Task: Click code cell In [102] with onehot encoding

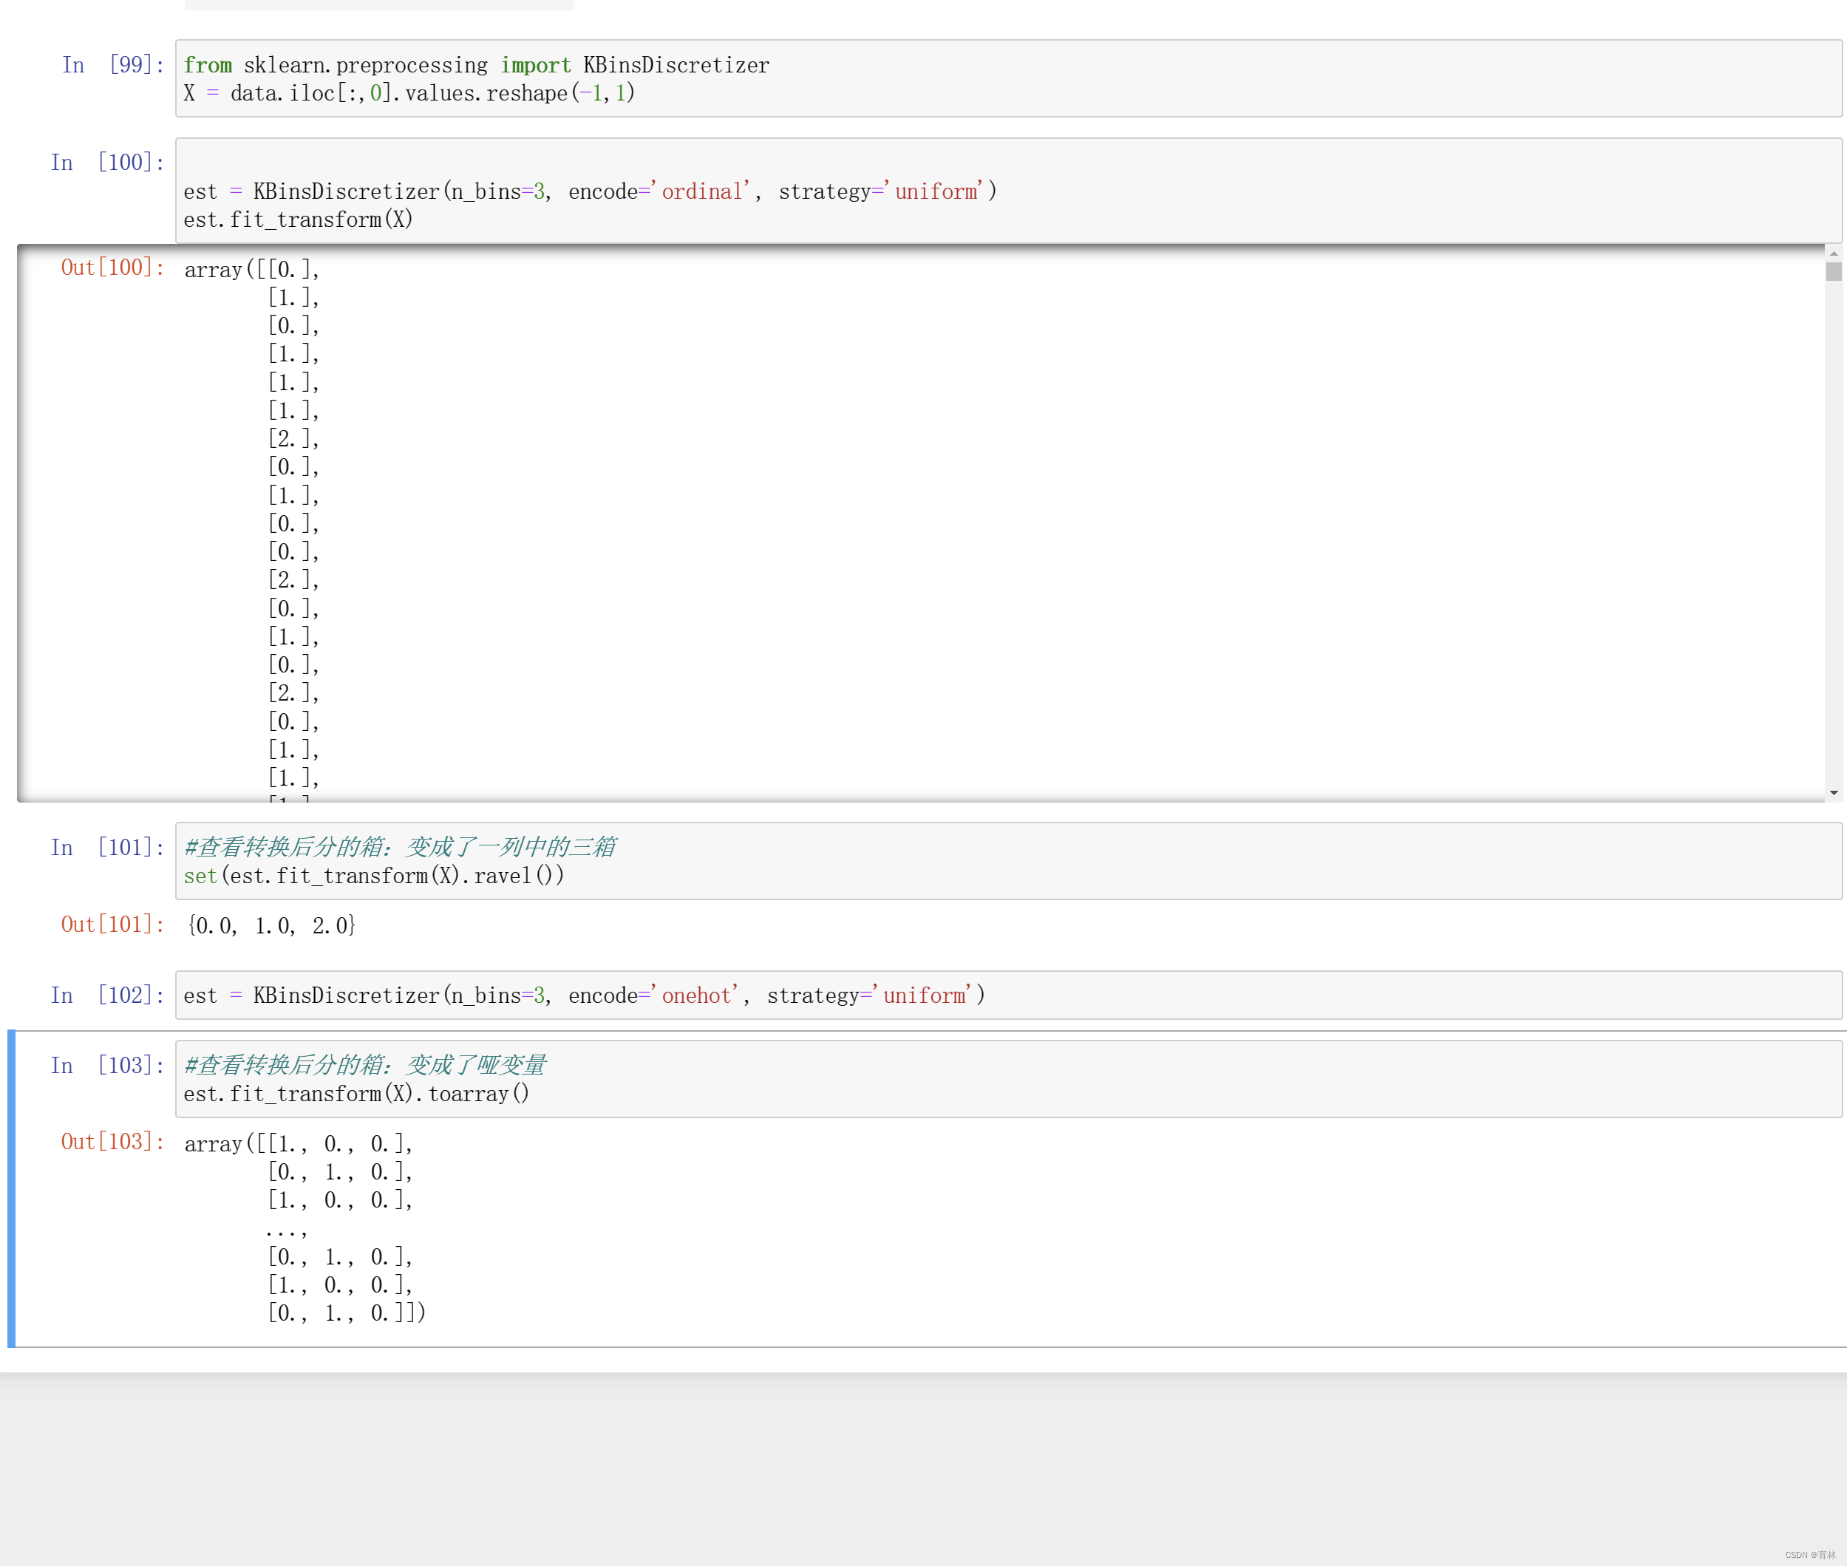Action: pos(1008,995)
